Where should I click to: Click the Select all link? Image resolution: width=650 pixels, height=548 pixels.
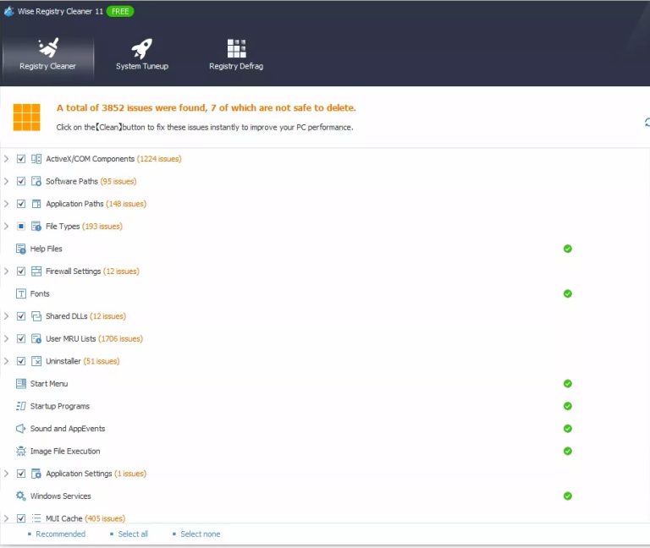click(x=133, y=534)
